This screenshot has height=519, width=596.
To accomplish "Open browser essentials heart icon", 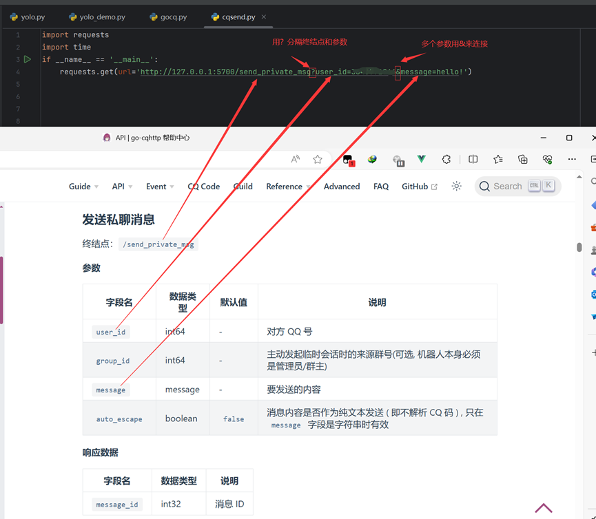I will 547,159.
